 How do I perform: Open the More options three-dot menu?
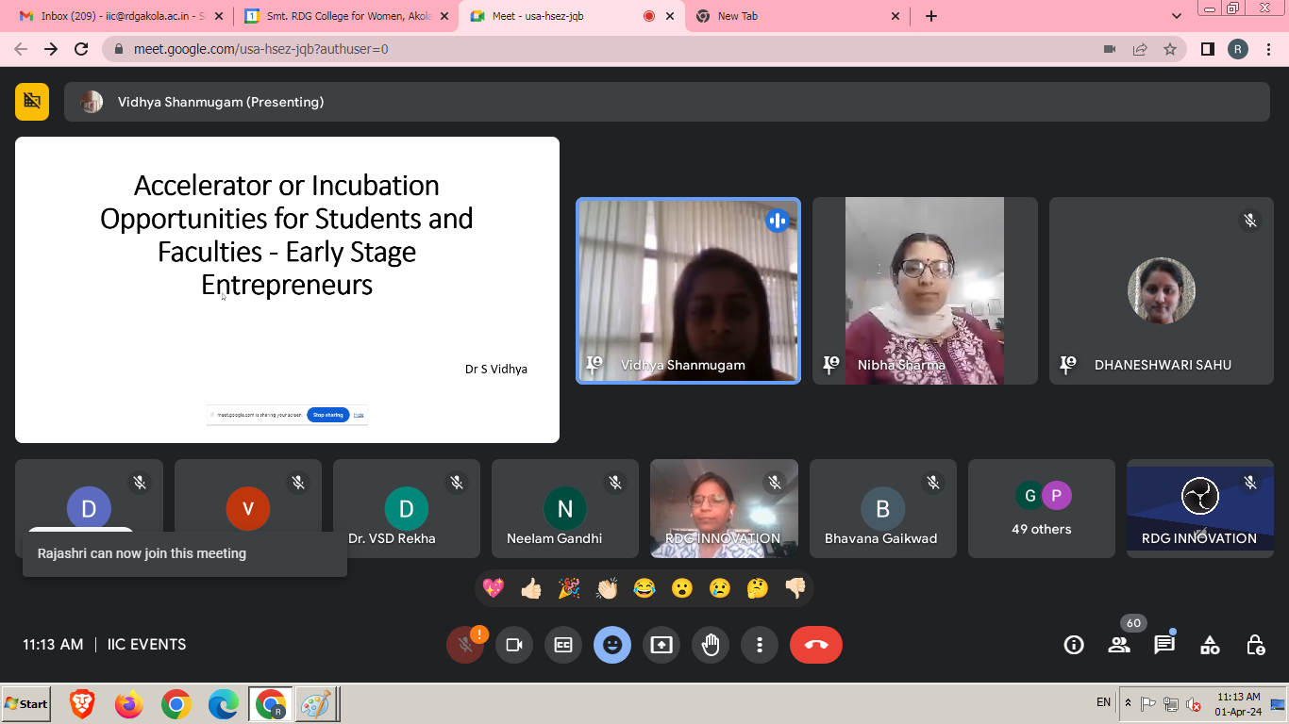coord(760,645)
